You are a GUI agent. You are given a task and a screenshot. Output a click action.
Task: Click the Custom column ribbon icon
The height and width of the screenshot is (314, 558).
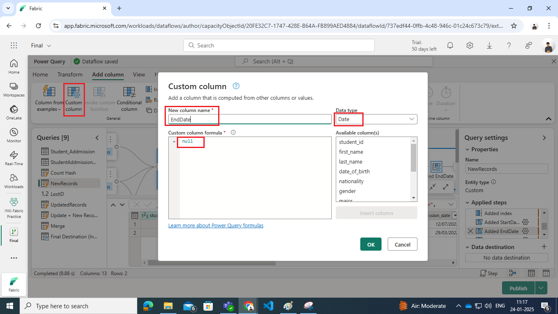coord(74,92)
